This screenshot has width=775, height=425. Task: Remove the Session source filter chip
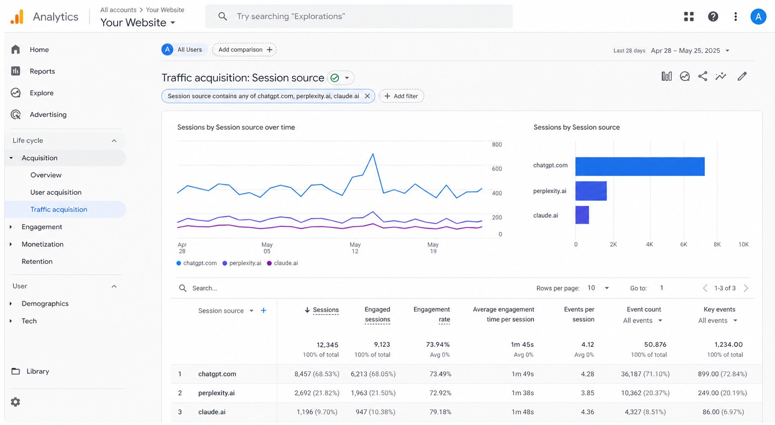click(x=367, y=96)
